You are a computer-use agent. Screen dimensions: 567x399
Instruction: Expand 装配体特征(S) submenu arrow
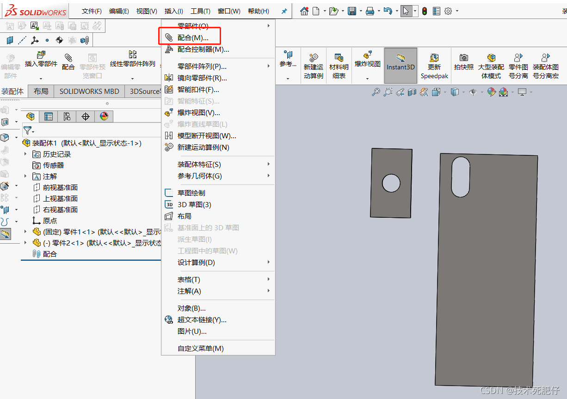(268, 164)
